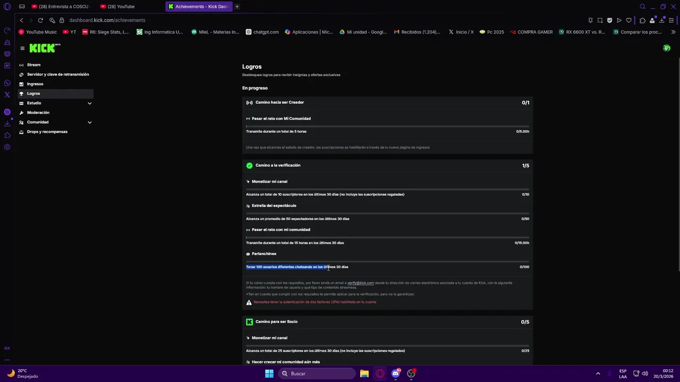The height and width of the screenshot is (382, 680).
Task: Click the player play-arrow toolbar icon
Action: [x=619, y=20]
